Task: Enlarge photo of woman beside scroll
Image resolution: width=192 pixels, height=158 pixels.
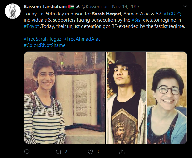Action: (x=65, y=98)
